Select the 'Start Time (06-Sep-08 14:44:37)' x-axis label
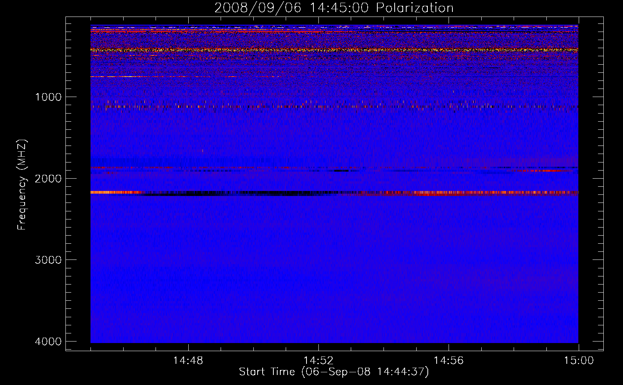The width and height of the screenshot is (623, 385). coord(334,372)
